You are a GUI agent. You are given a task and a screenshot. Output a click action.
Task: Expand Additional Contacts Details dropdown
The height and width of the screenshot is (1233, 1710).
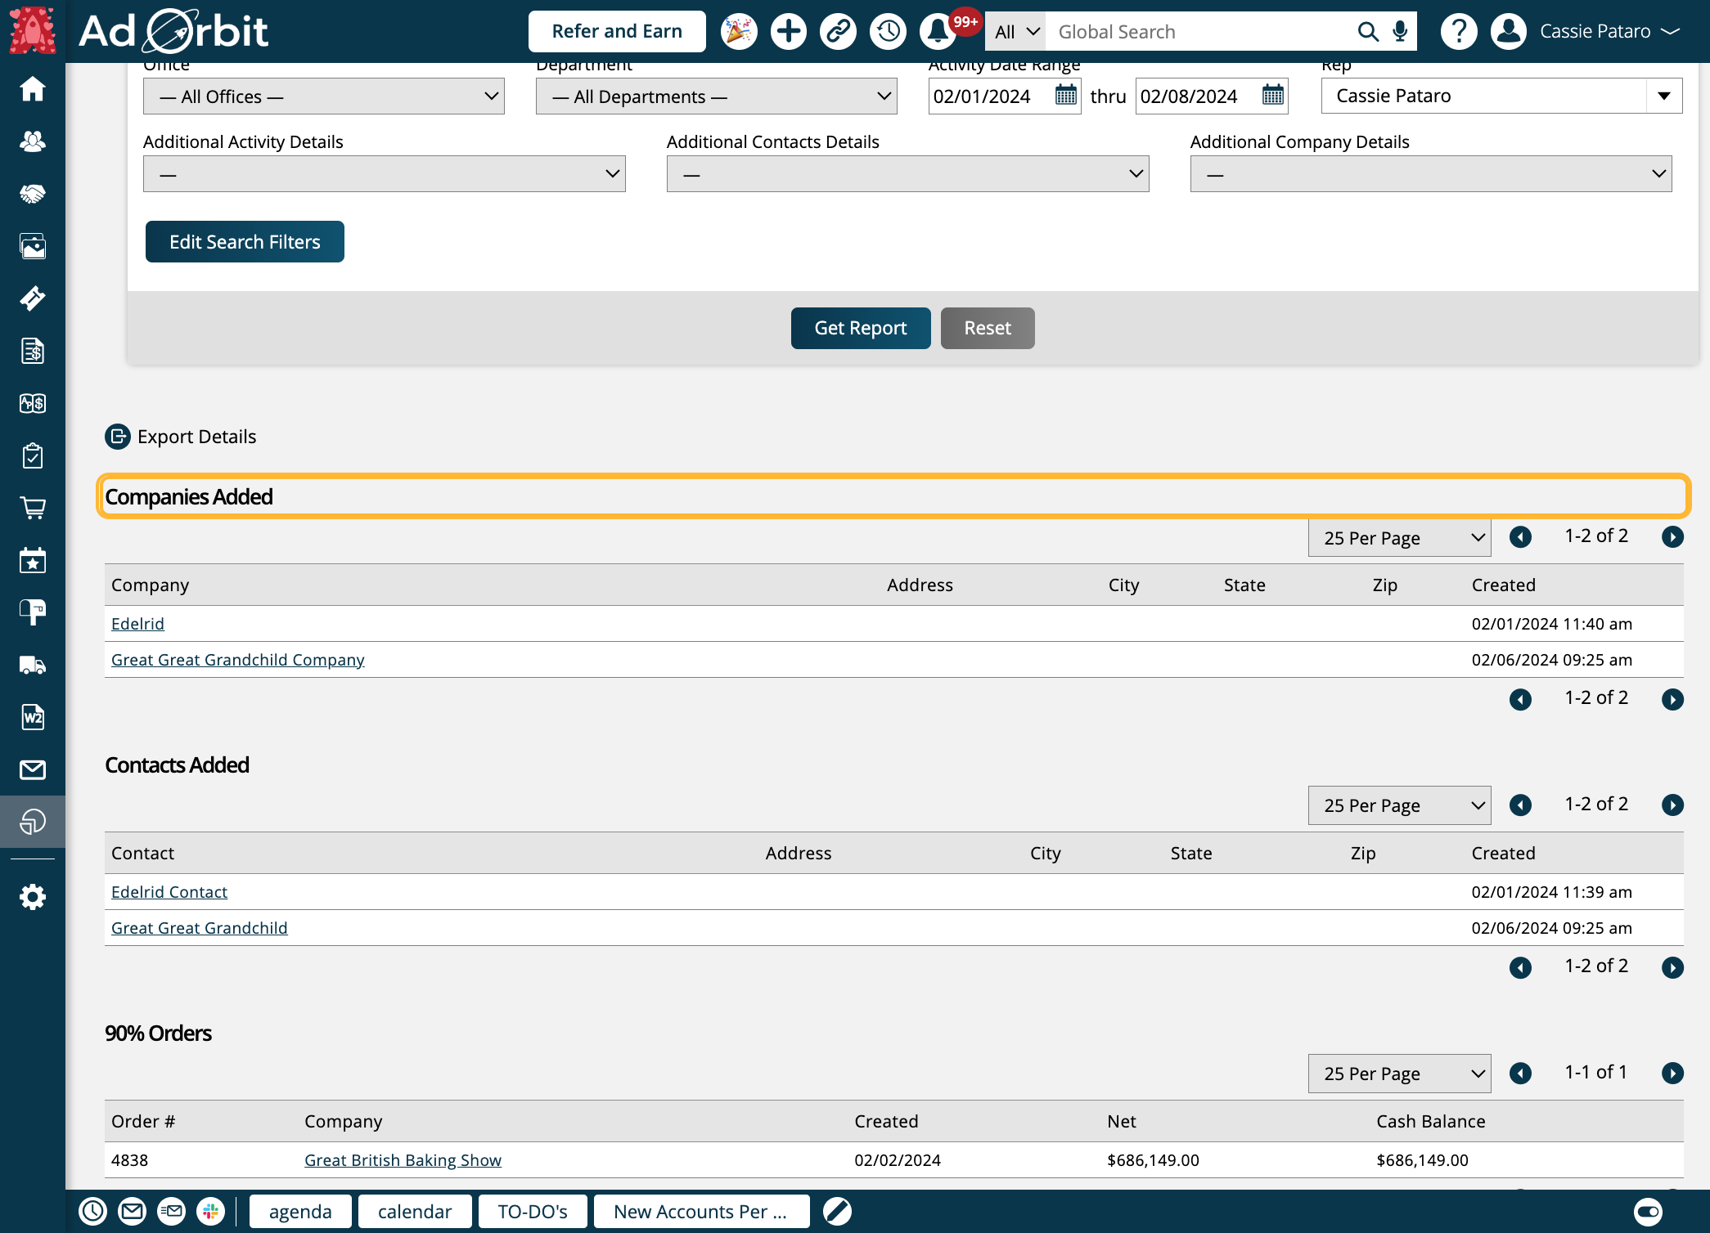point(907,174)
